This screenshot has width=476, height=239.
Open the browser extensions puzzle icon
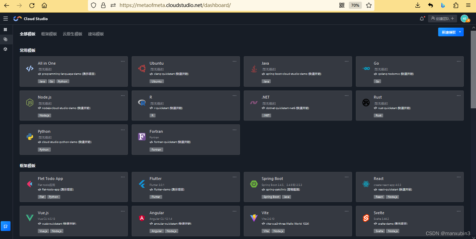(x=456, y=5)
